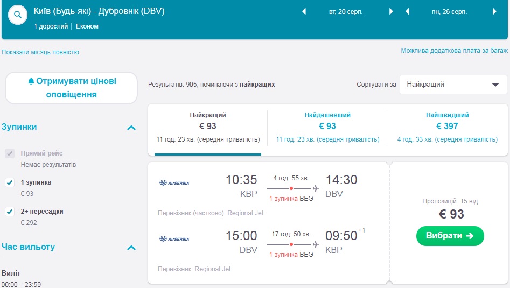Screen dimensions: 510x288
Task: Go to next departure date arrow
Action: [x=392, y=11]
